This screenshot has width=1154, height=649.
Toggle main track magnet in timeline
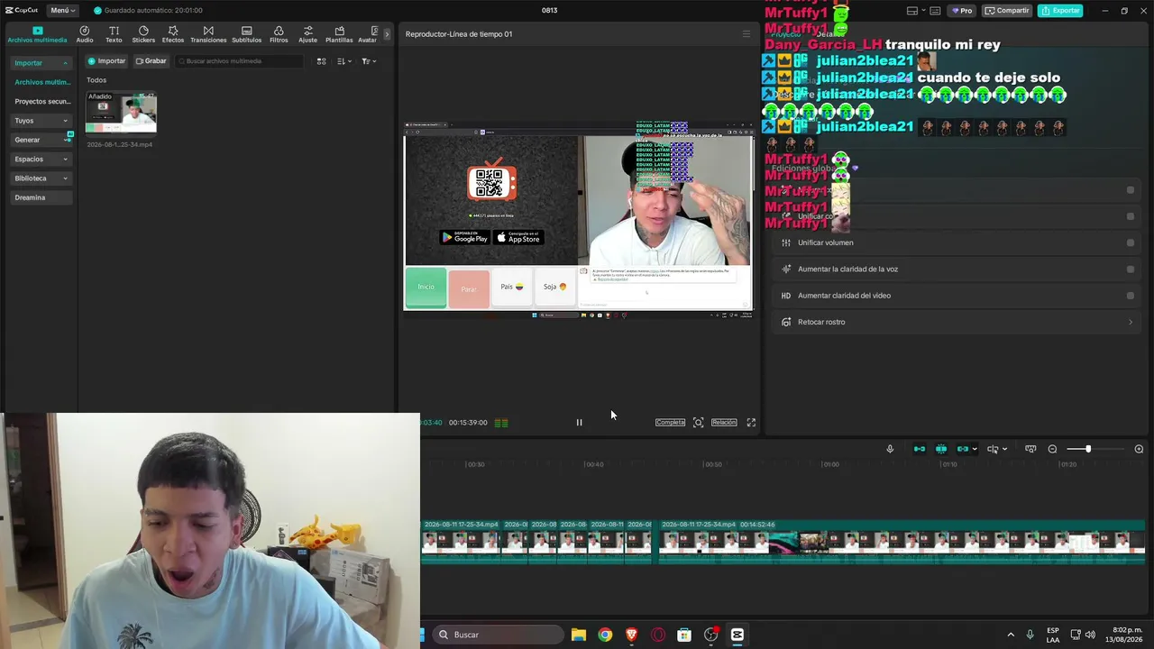[920, 449]
